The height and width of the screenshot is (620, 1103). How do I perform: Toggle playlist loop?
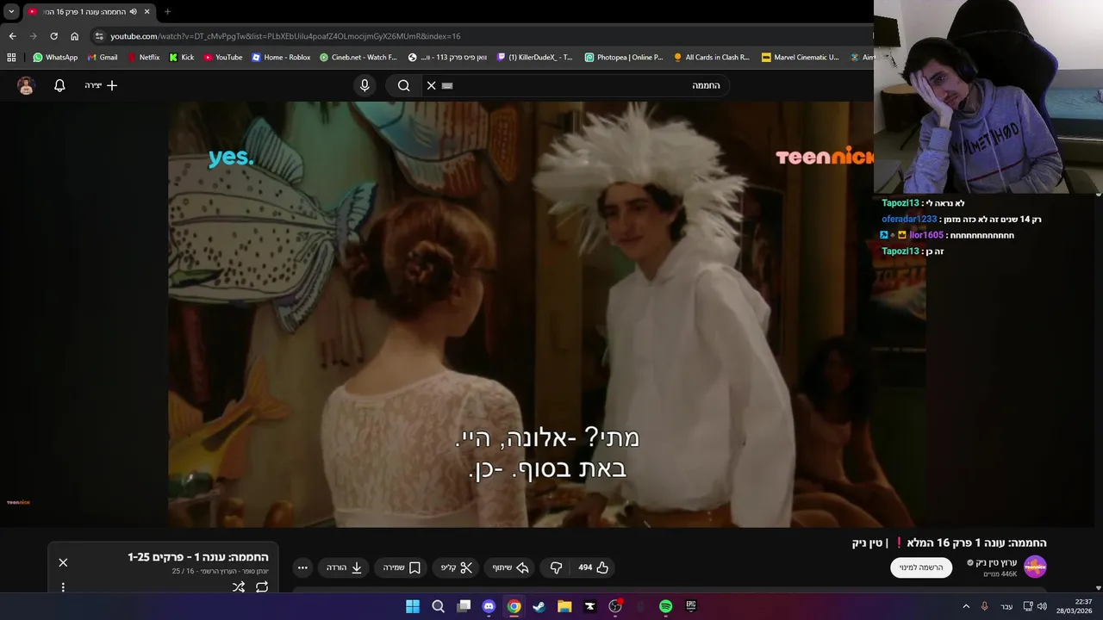click(x=262, y=587)
